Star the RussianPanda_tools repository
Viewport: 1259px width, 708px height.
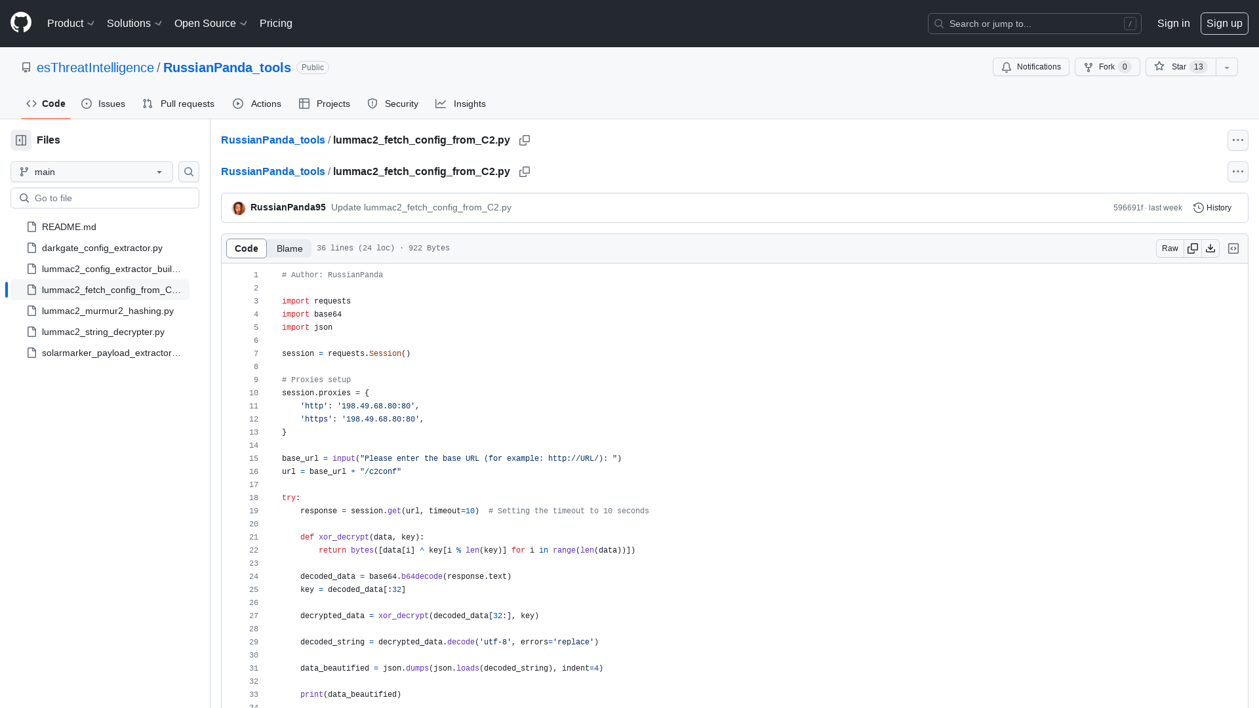point(1180,67)
